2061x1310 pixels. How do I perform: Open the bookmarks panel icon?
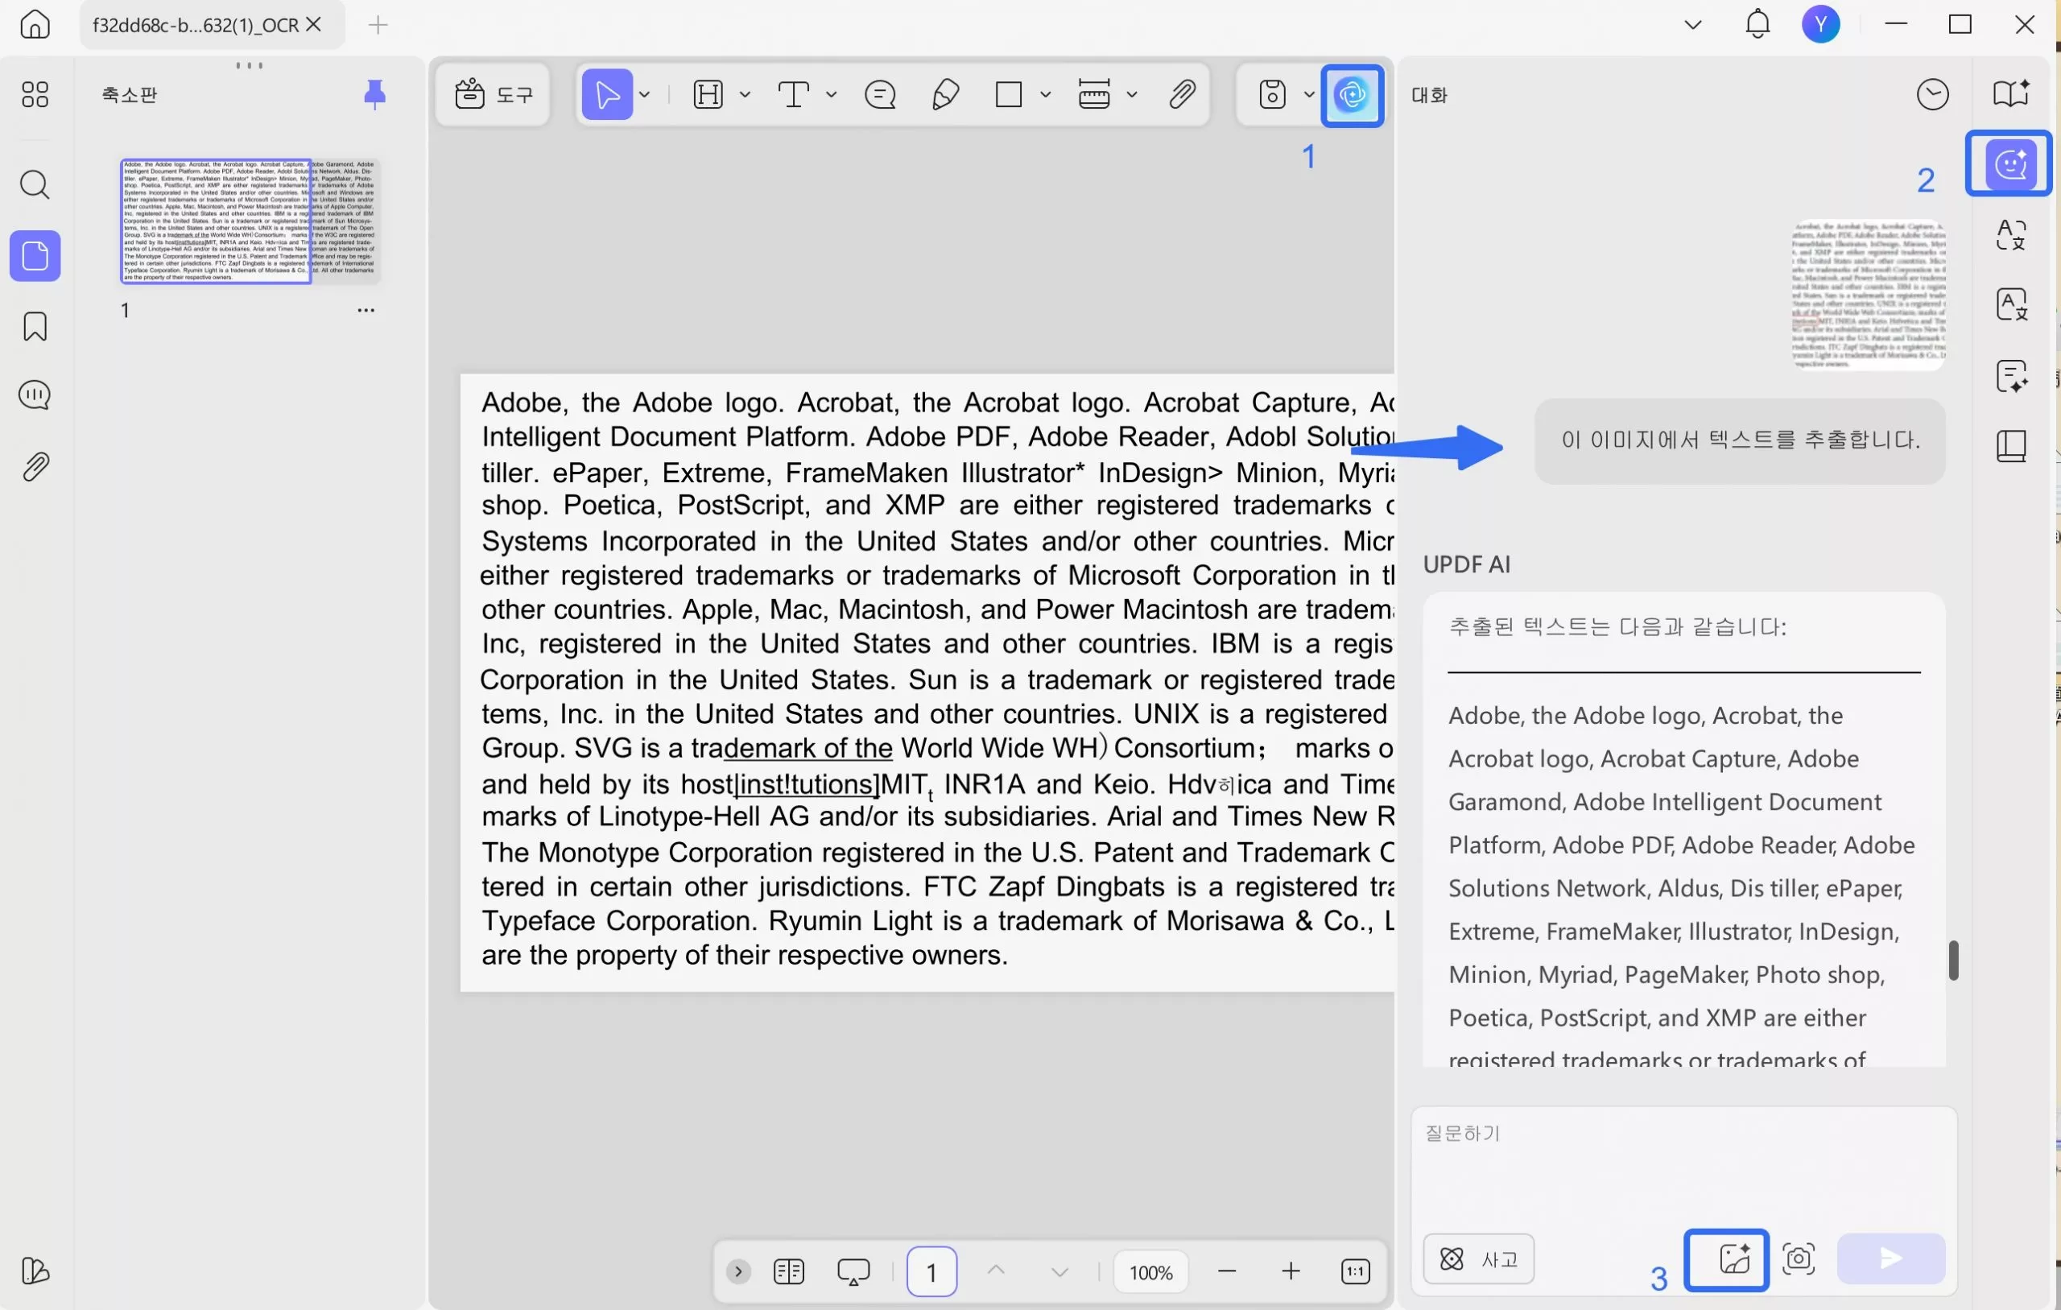click(35, 326)
